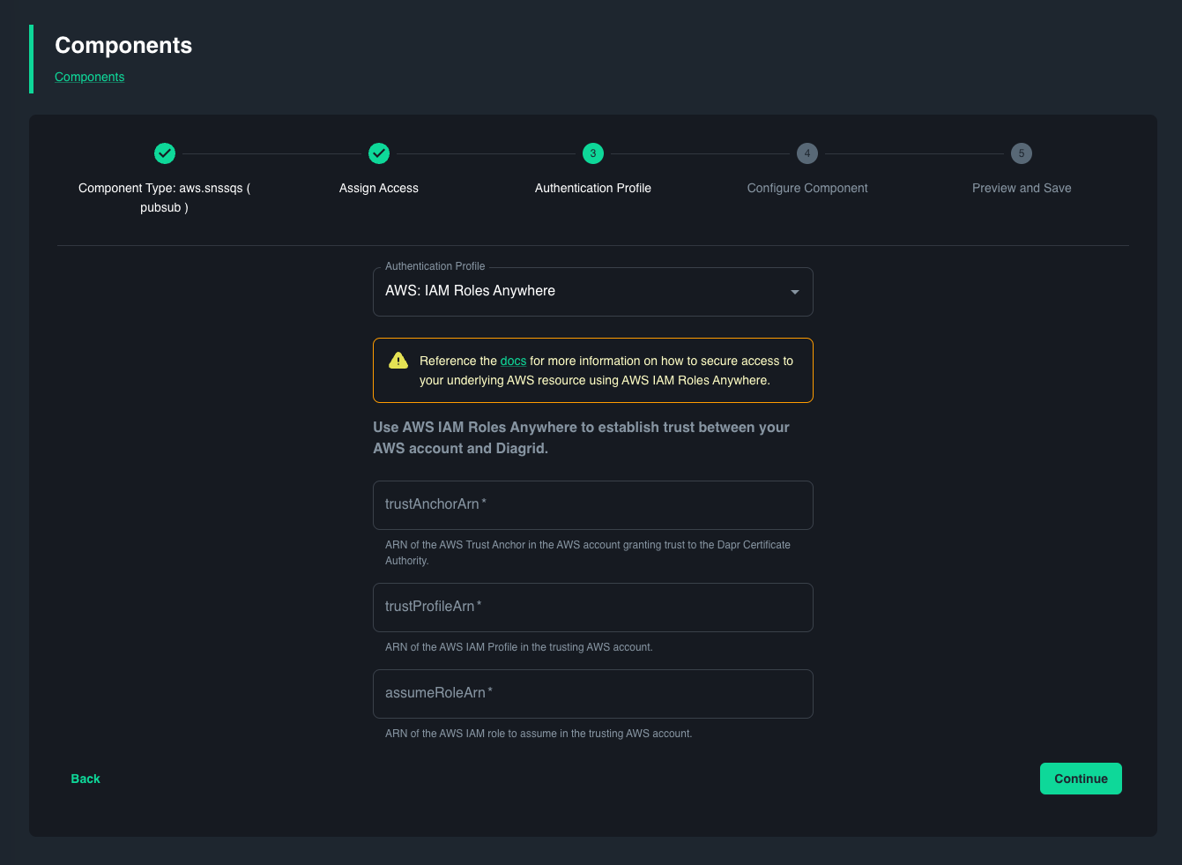Open the Authentication Profile dropdown arrow
Viewport: 1182px width, 865px height.
[795, 292]
